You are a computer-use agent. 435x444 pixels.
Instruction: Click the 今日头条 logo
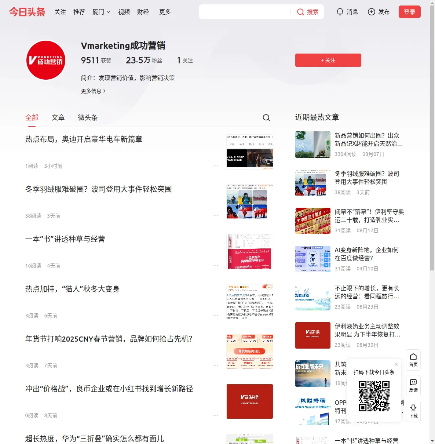pyautogui.click(x=27, y=12)
